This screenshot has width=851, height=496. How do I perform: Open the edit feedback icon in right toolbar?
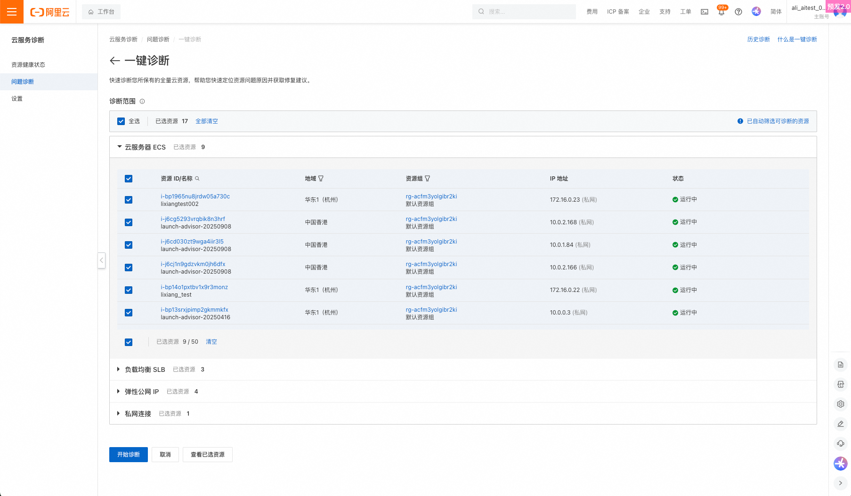841,424
